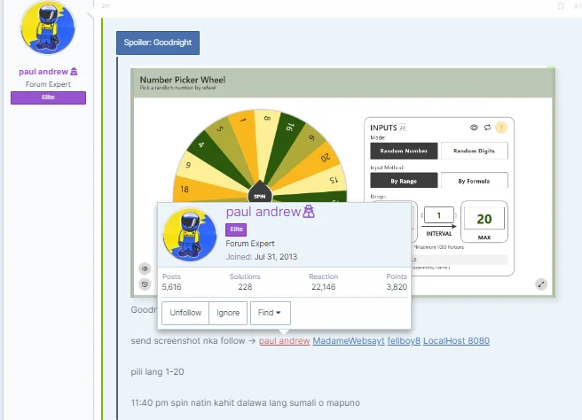Click the Elite badge in the popup card

pyautogui.click(x=236, y=229)
